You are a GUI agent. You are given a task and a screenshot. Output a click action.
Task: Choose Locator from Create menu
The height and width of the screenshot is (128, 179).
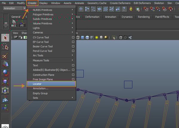[51, 84]
